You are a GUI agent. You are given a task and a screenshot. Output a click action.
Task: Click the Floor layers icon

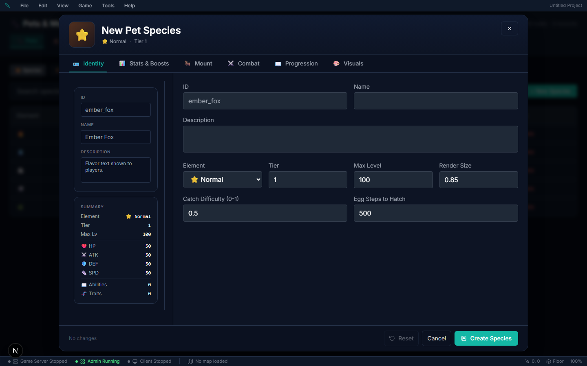click(x=549, y=361)
